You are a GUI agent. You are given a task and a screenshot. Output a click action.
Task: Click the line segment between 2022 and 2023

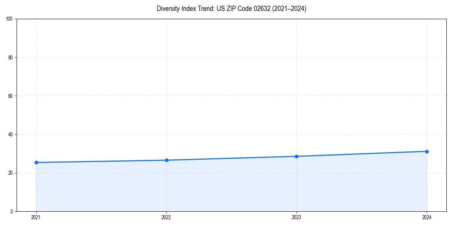(x=232, y=158)
